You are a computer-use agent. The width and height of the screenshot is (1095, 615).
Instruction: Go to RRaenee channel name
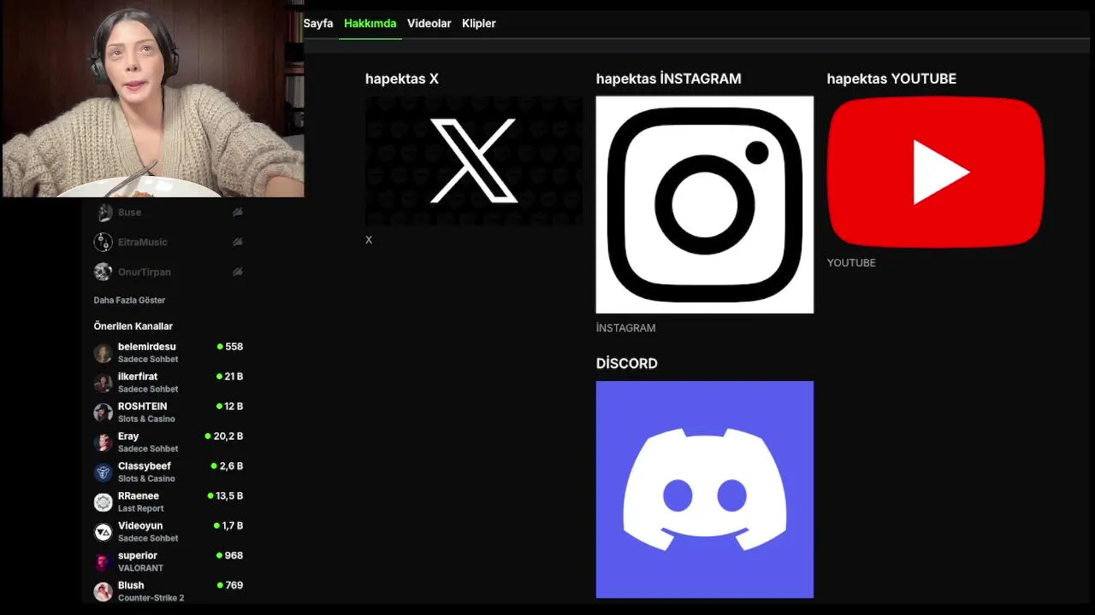[139, 496]
